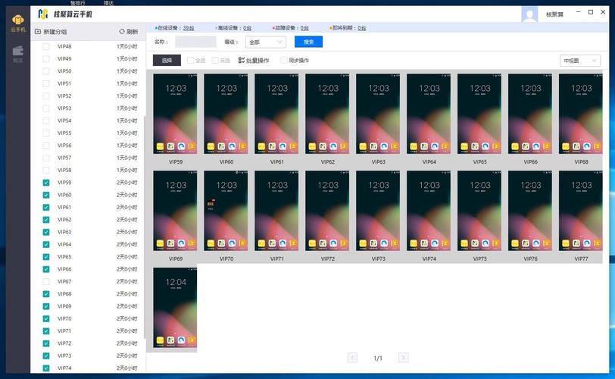The width and height of the screenshot is (615, 379).
Task: Click the 2天0小时 remaining time for VIP68
Action: coord(126,294)
